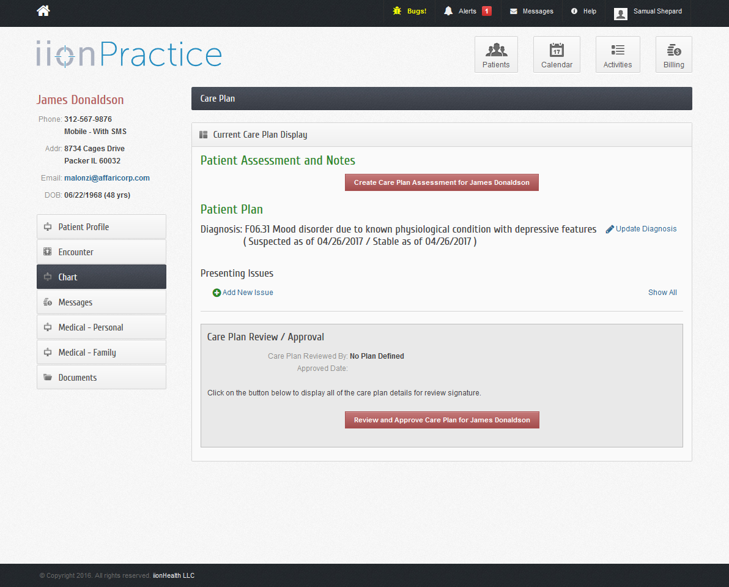The height and width of the screenshot is (587, 729).
Task: Add New Issue under Presenting Issues
Action: point(243,293)
